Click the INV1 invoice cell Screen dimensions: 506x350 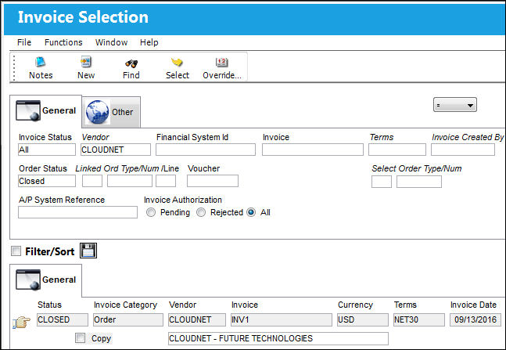point(282,319)
